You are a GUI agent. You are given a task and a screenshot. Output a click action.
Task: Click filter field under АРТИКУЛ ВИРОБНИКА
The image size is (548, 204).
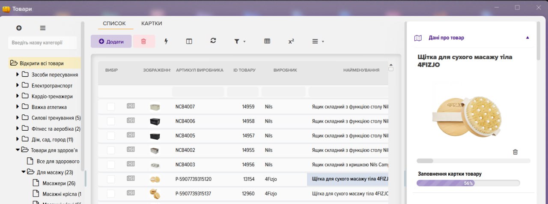coord(198,92)
